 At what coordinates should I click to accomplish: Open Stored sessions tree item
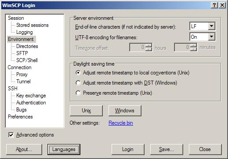[x=33, y=25]
